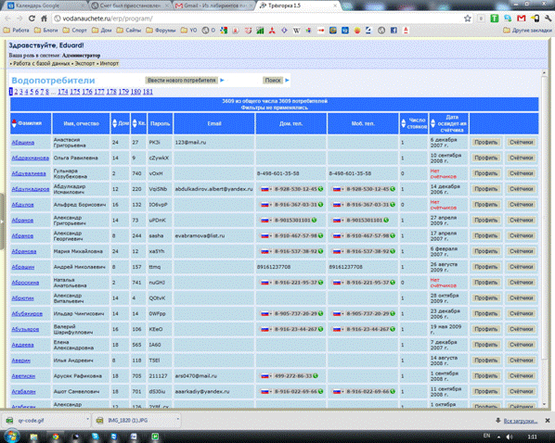Viewport: 555px width, 443px height.
Task: Open Профиль for Абдрахманова
Action: point(486,158)
